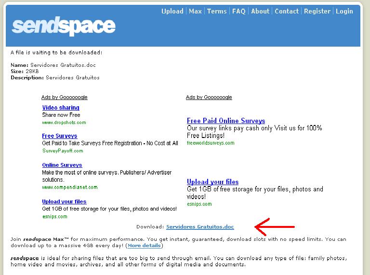The height and width of the screenshot is (275, 370).
Task: Click right column Upload your files ad
Action: pos(212,182)
